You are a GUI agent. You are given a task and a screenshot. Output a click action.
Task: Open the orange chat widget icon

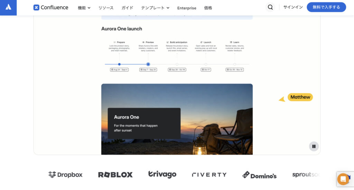(x=343, y=179)
